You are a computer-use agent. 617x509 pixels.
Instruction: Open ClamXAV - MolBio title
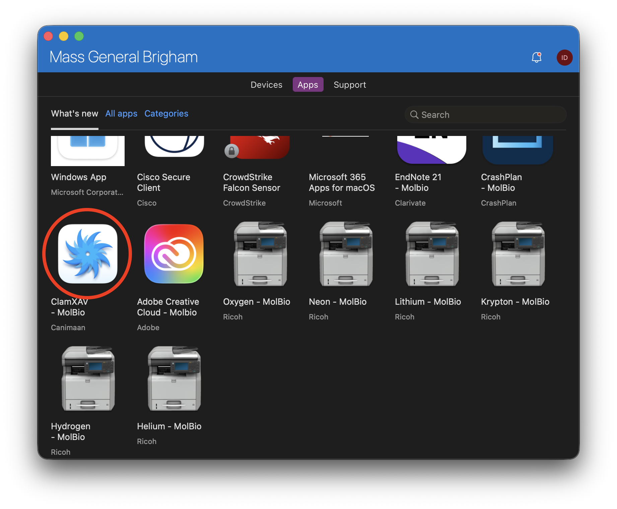click(x=69, y=307)
